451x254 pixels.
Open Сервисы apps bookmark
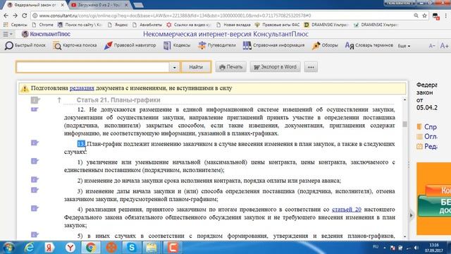click(16, 25)
